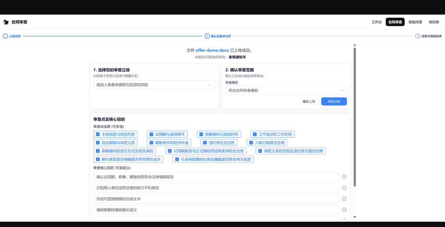The image size is (445, 227).
Task: Remove the 识别用人单位 purpose row with minus icon
Action: [x=344, y=188]
